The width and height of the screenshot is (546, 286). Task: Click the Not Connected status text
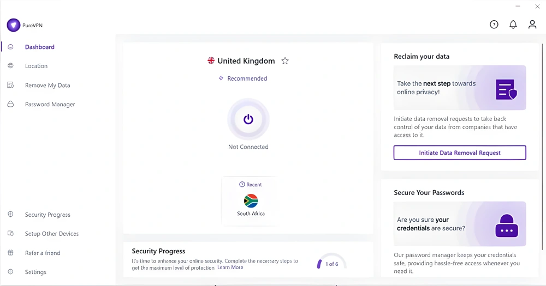point(248,147)
